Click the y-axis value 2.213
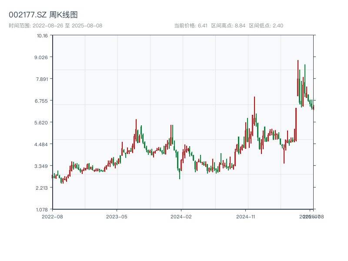Viewport: 348px width, 261px height. click(x=42, y=188)
